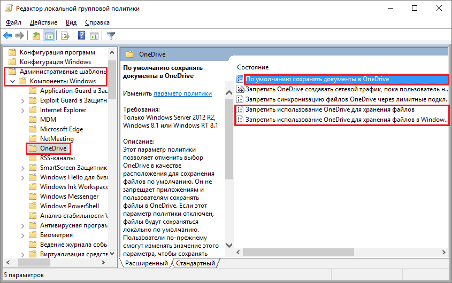452x283 pixels.
Task: Click icon of 'Запретить OneDrive создавать сетевой трафик'
Action: 240,89
